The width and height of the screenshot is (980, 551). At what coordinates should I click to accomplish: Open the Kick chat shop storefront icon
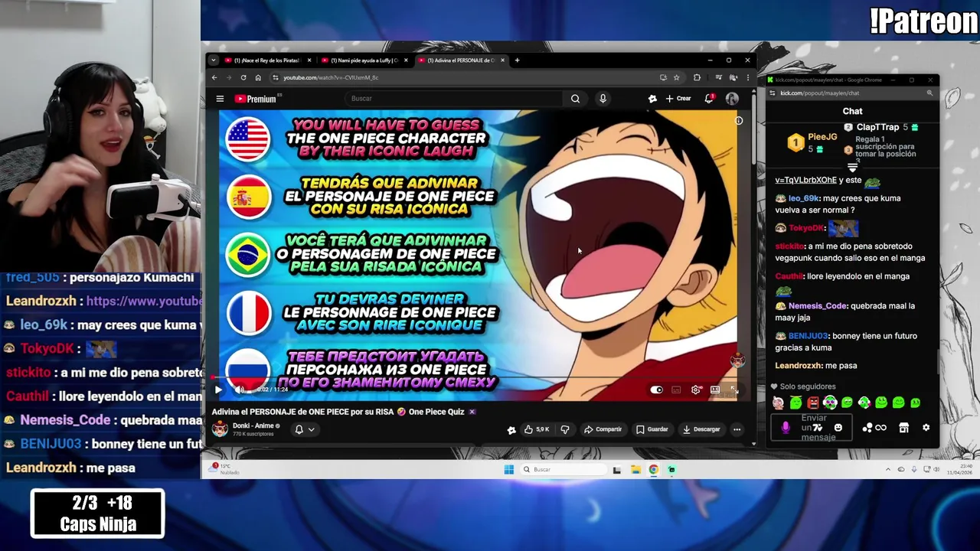click(903, 428)
